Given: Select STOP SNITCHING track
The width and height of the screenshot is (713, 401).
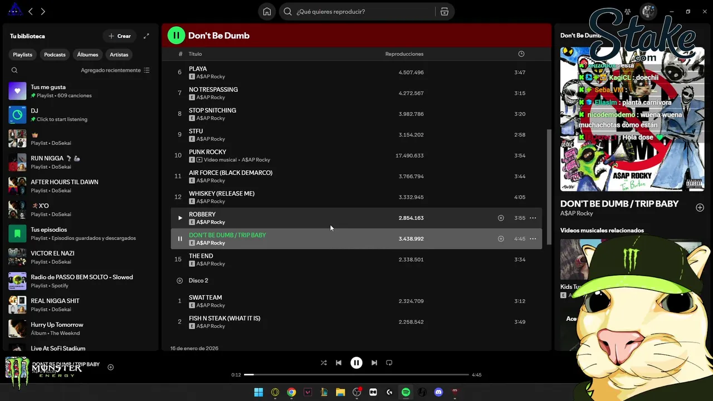Looking at the screenshot, I should [356, 114].
